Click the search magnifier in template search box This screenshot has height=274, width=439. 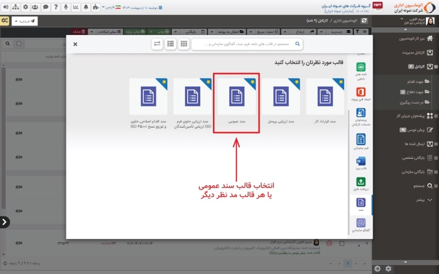point(297,44)
